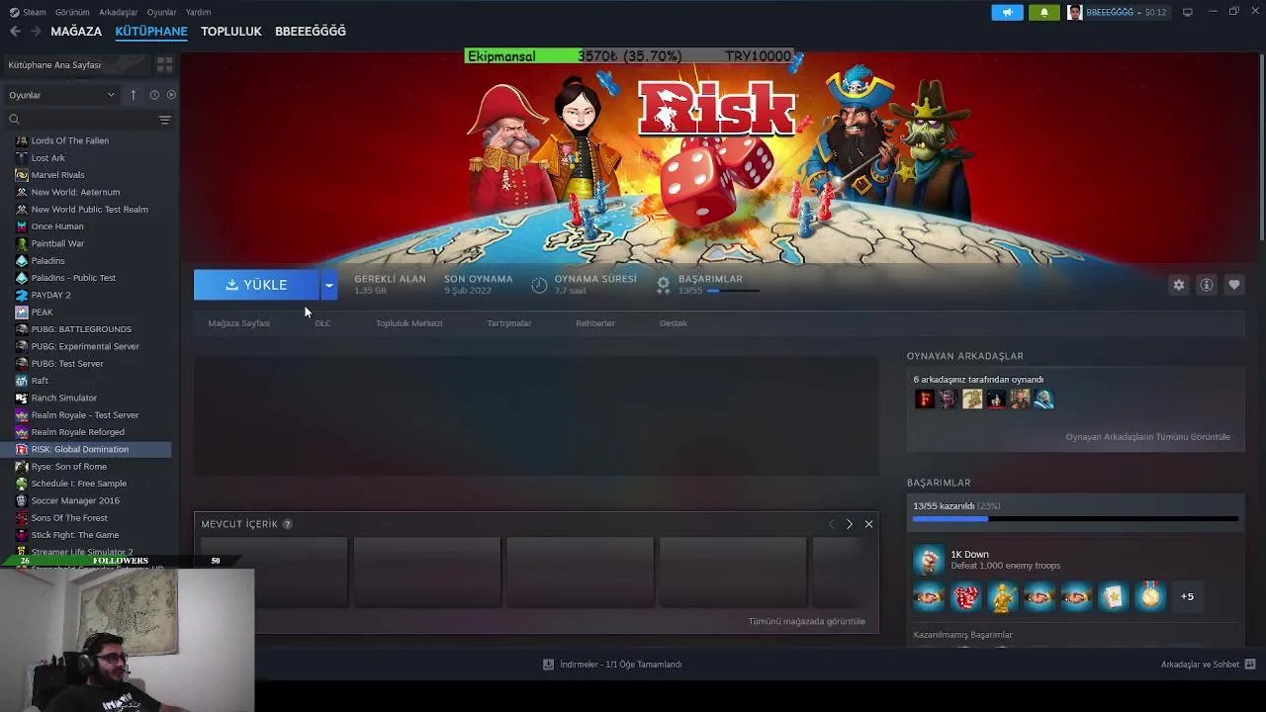Select Ranch Simulator in the list
This screenshot has width=1266, height=712.
(63, 398)
